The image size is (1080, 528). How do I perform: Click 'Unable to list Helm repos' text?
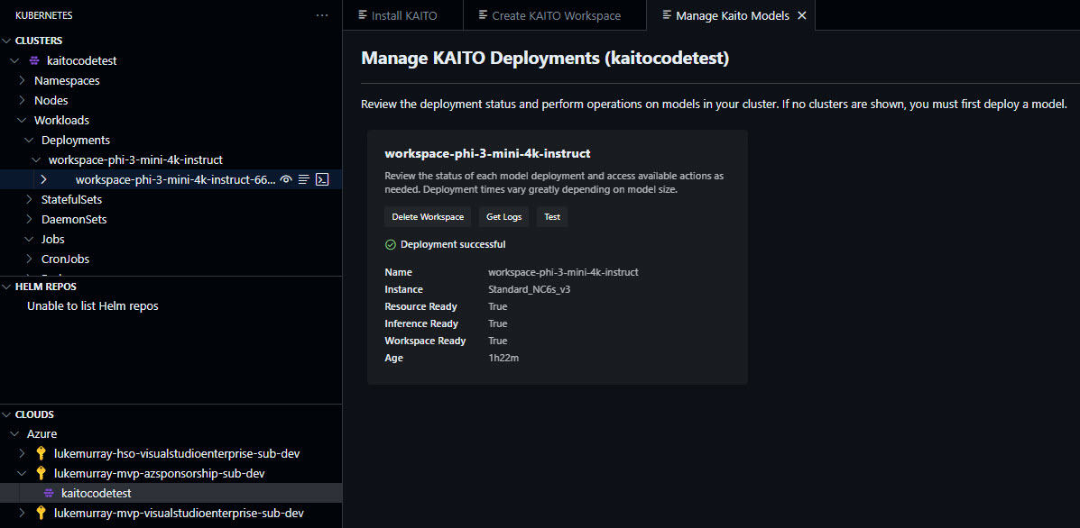coord(93,306)
